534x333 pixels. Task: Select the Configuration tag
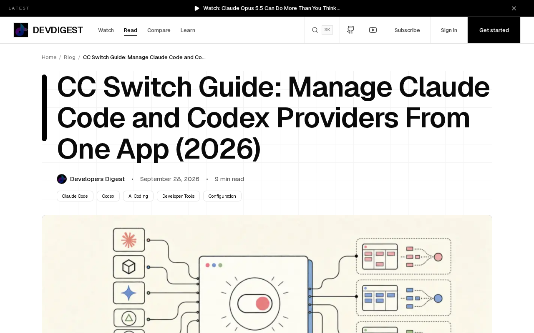[x=222, y=196]
